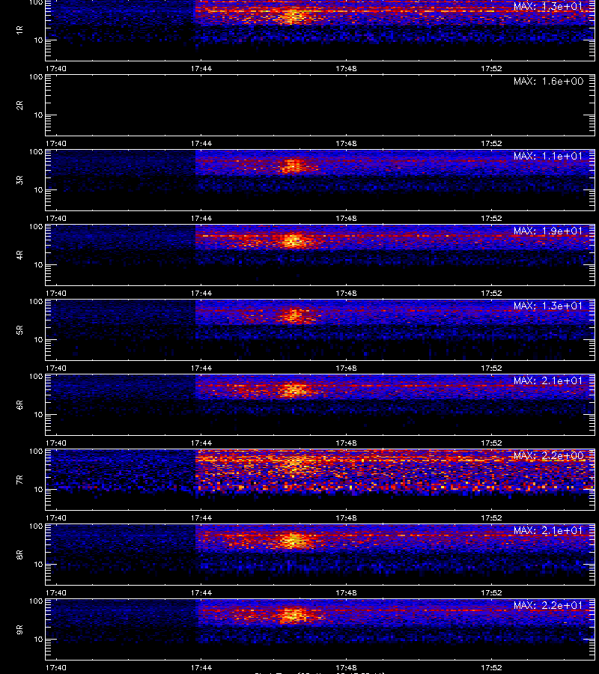Click the 17:40 tick label beneath panel 1R

56,68
